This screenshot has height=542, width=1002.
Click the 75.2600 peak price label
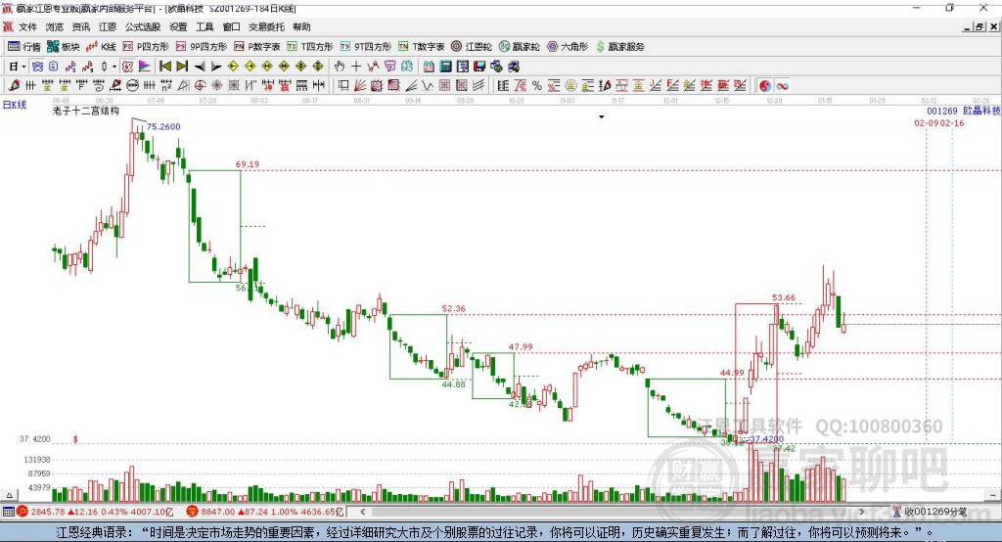point(163,126)
